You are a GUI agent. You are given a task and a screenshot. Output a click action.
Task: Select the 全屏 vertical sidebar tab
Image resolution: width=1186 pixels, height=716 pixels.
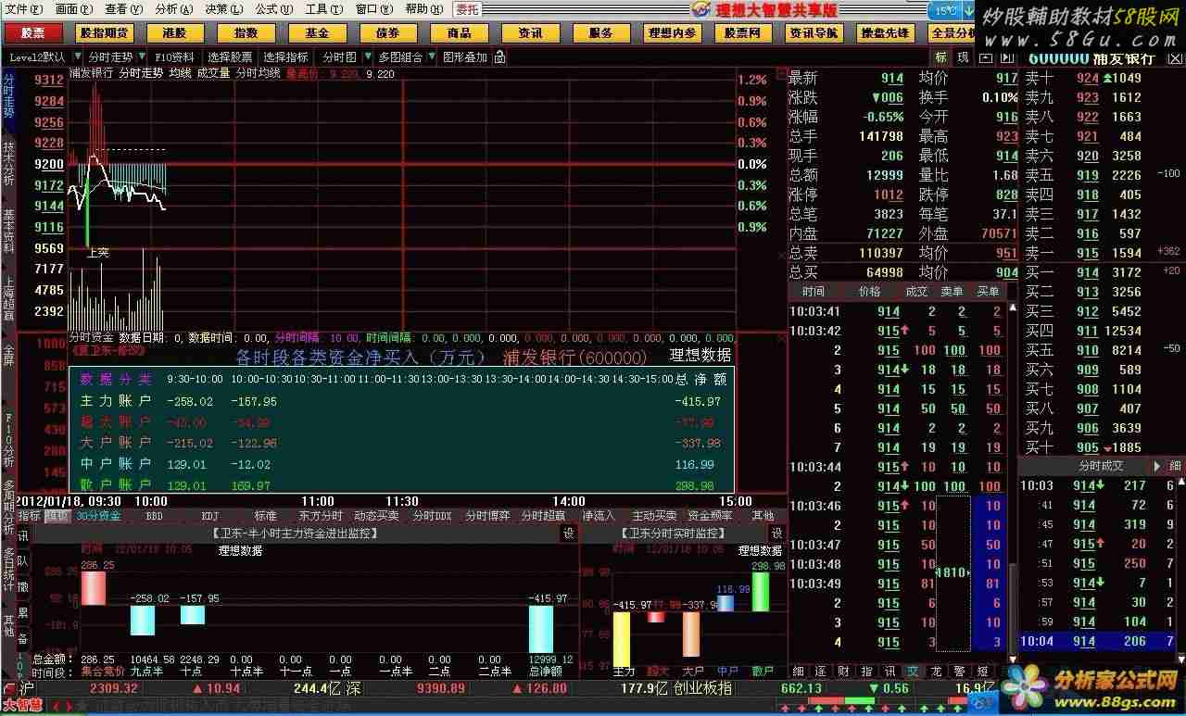click(x=8, y=356)
